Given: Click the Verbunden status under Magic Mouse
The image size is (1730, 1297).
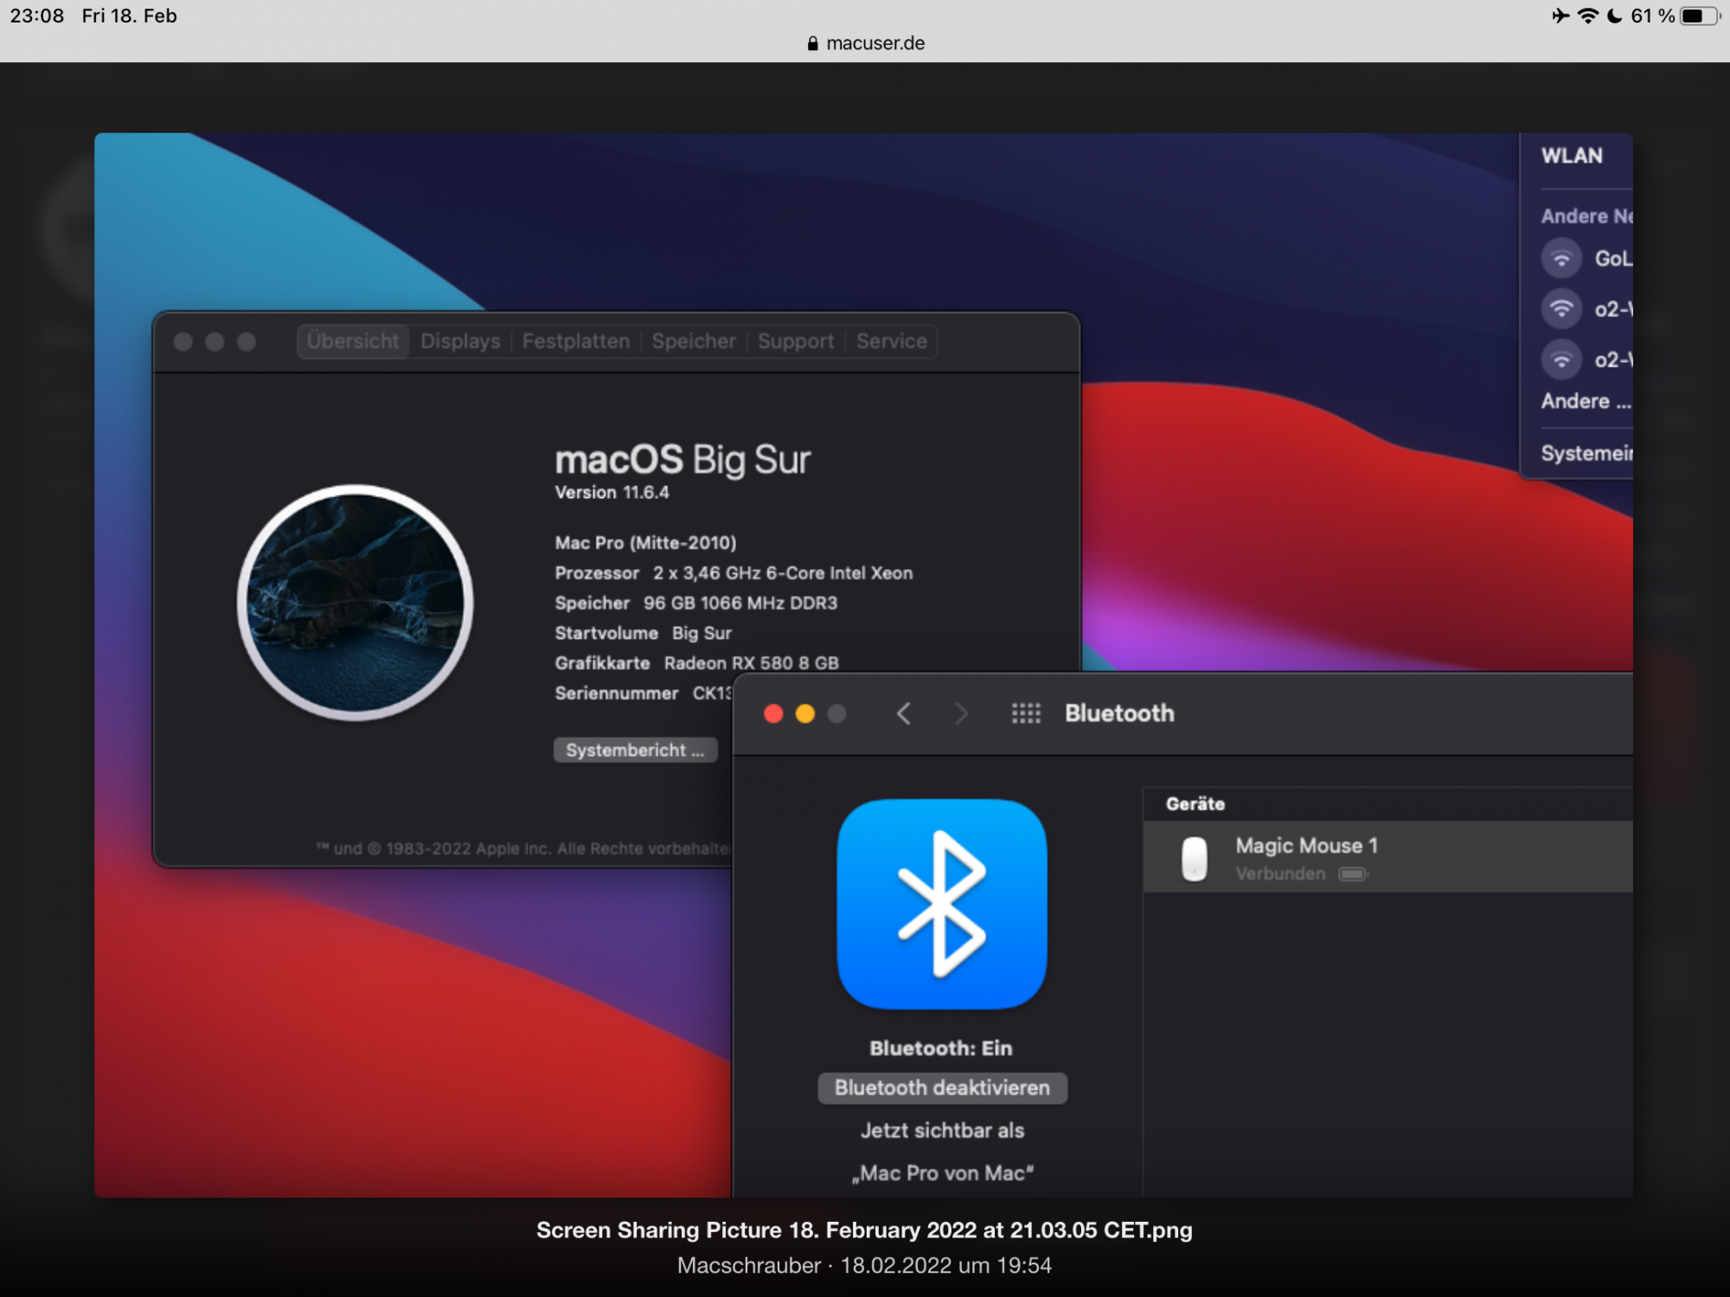Looking at the screenshot, I should [1280, 874].
